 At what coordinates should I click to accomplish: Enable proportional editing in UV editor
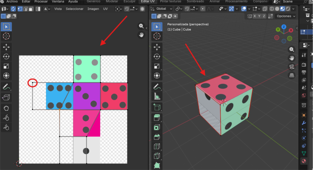[142, 9]
